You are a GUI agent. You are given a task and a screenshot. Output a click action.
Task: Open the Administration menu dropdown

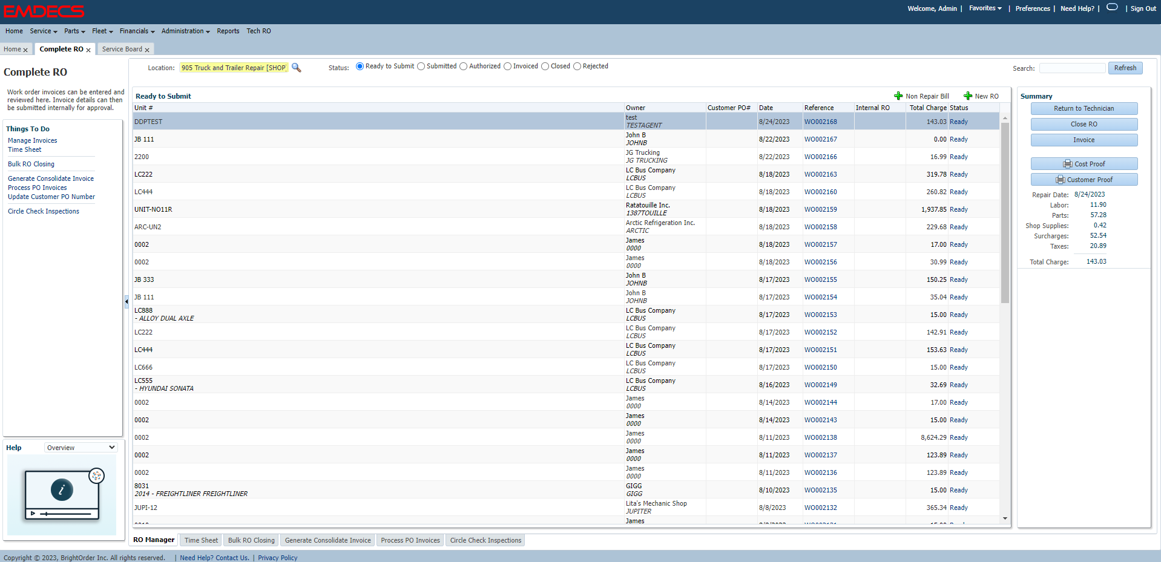pos(185,31)
